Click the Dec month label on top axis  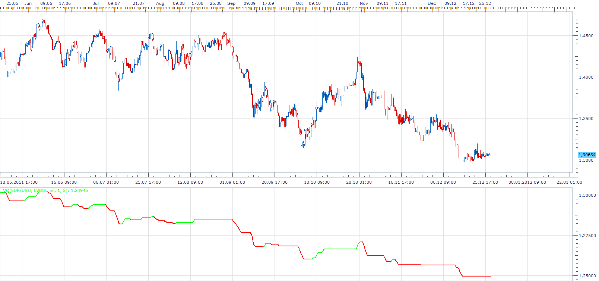pyautogui.click(x=432, y=3)
